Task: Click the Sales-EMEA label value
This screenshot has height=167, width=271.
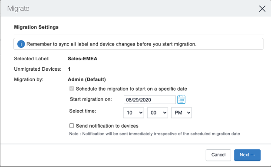Action: pyautogui.click(x=83, y=59)
